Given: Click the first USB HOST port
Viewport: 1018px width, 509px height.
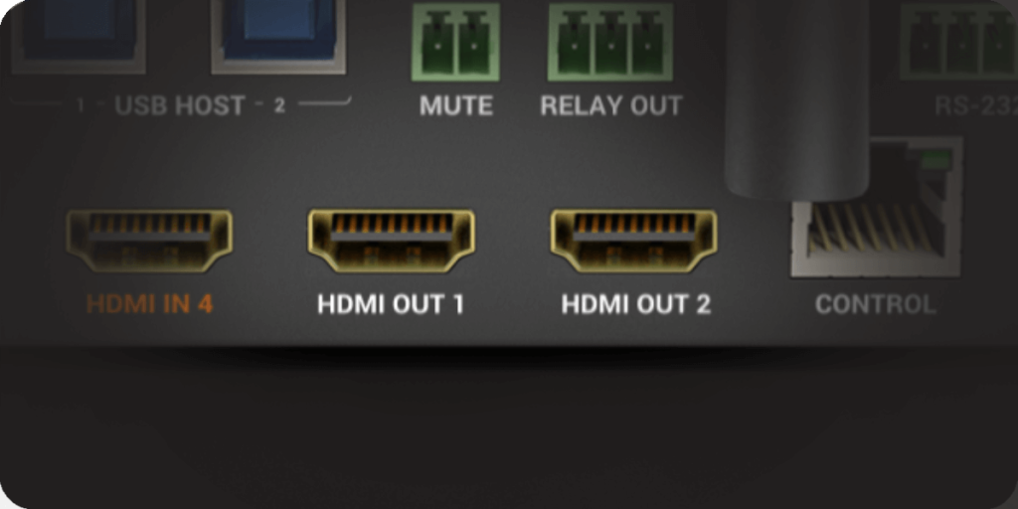Looking at the screenshot, I should (x=78, y=37).
